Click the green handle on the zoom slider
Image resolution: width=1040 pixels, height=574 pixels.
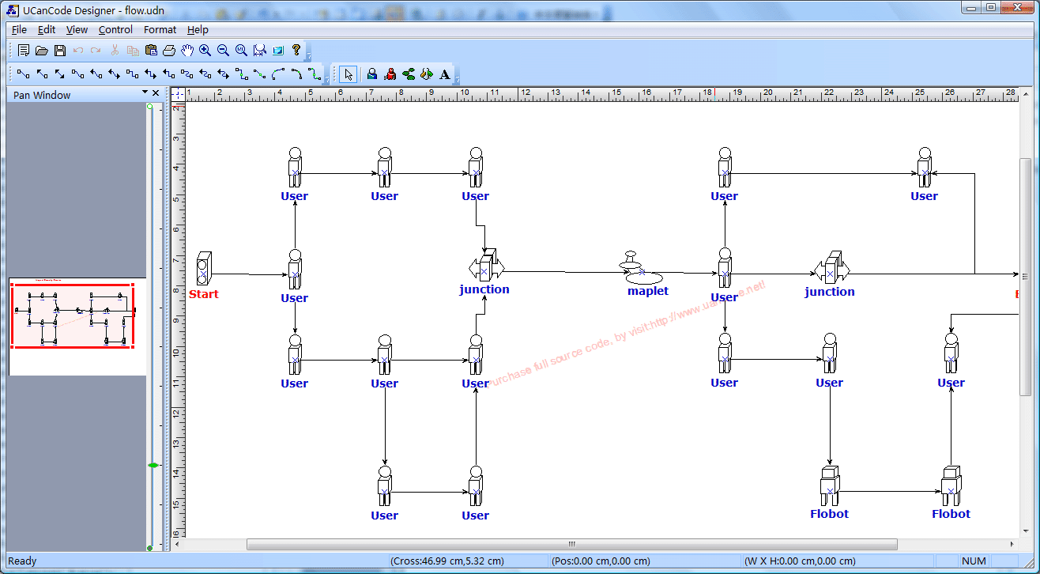coord(153,465)
